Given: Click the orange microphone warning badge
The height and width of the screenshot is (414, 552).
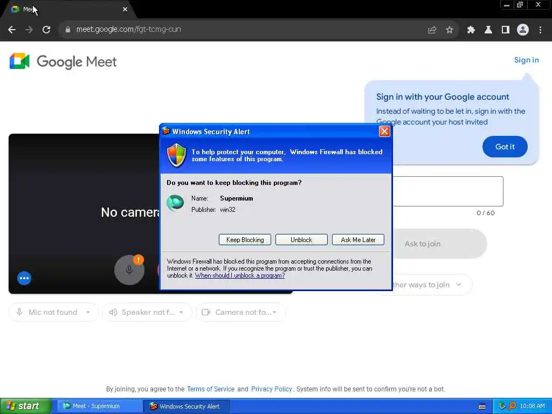Looking at the screenshot, I should (x=139, y=260).
